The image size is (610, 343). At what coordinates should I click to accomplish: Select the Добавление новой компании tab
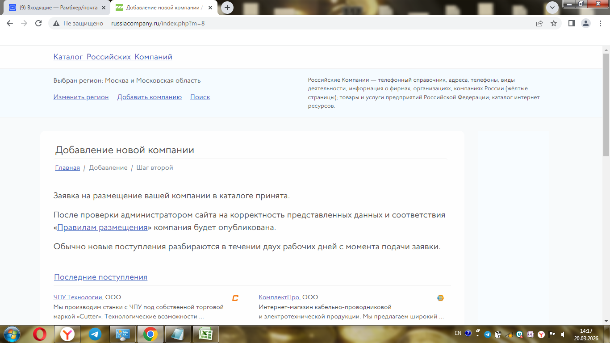(x=164, y=8)
